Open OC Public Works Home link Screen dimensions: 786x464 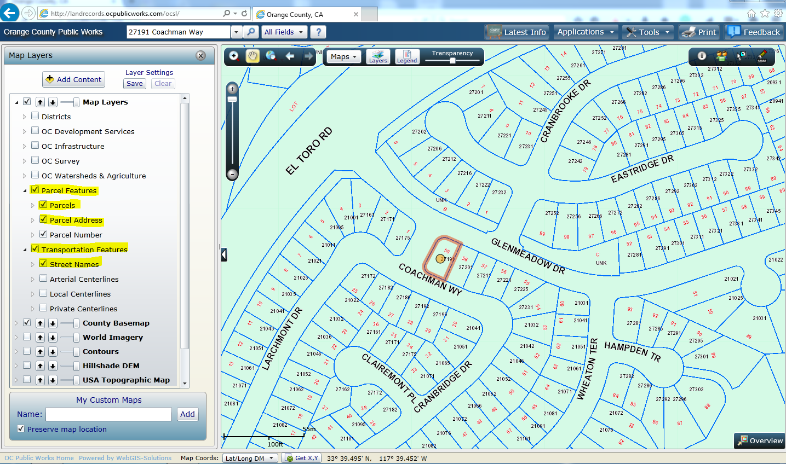[x=39, y=458]
